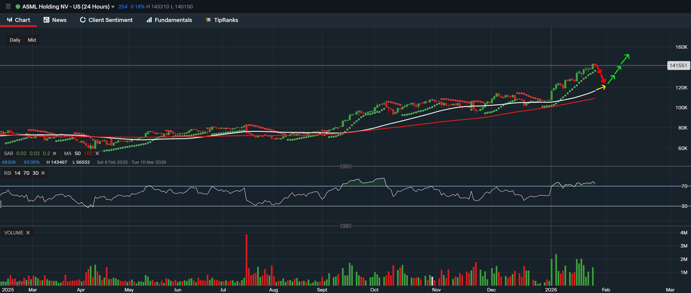Click the TipRanks TR logo icon
Image resolution: width=691 pixels, height=293 pixels.
pyautogui.click(x=208, y=20)
